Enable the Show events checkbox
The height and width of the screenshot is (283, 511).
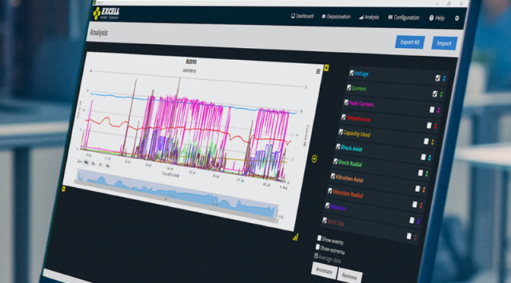click(x=319, y=238)
